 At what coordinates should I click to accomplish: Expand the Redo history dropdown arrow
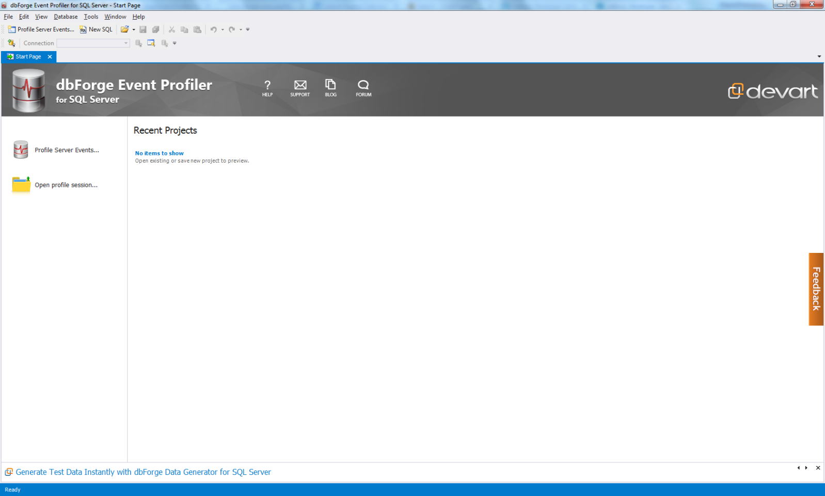241,29
